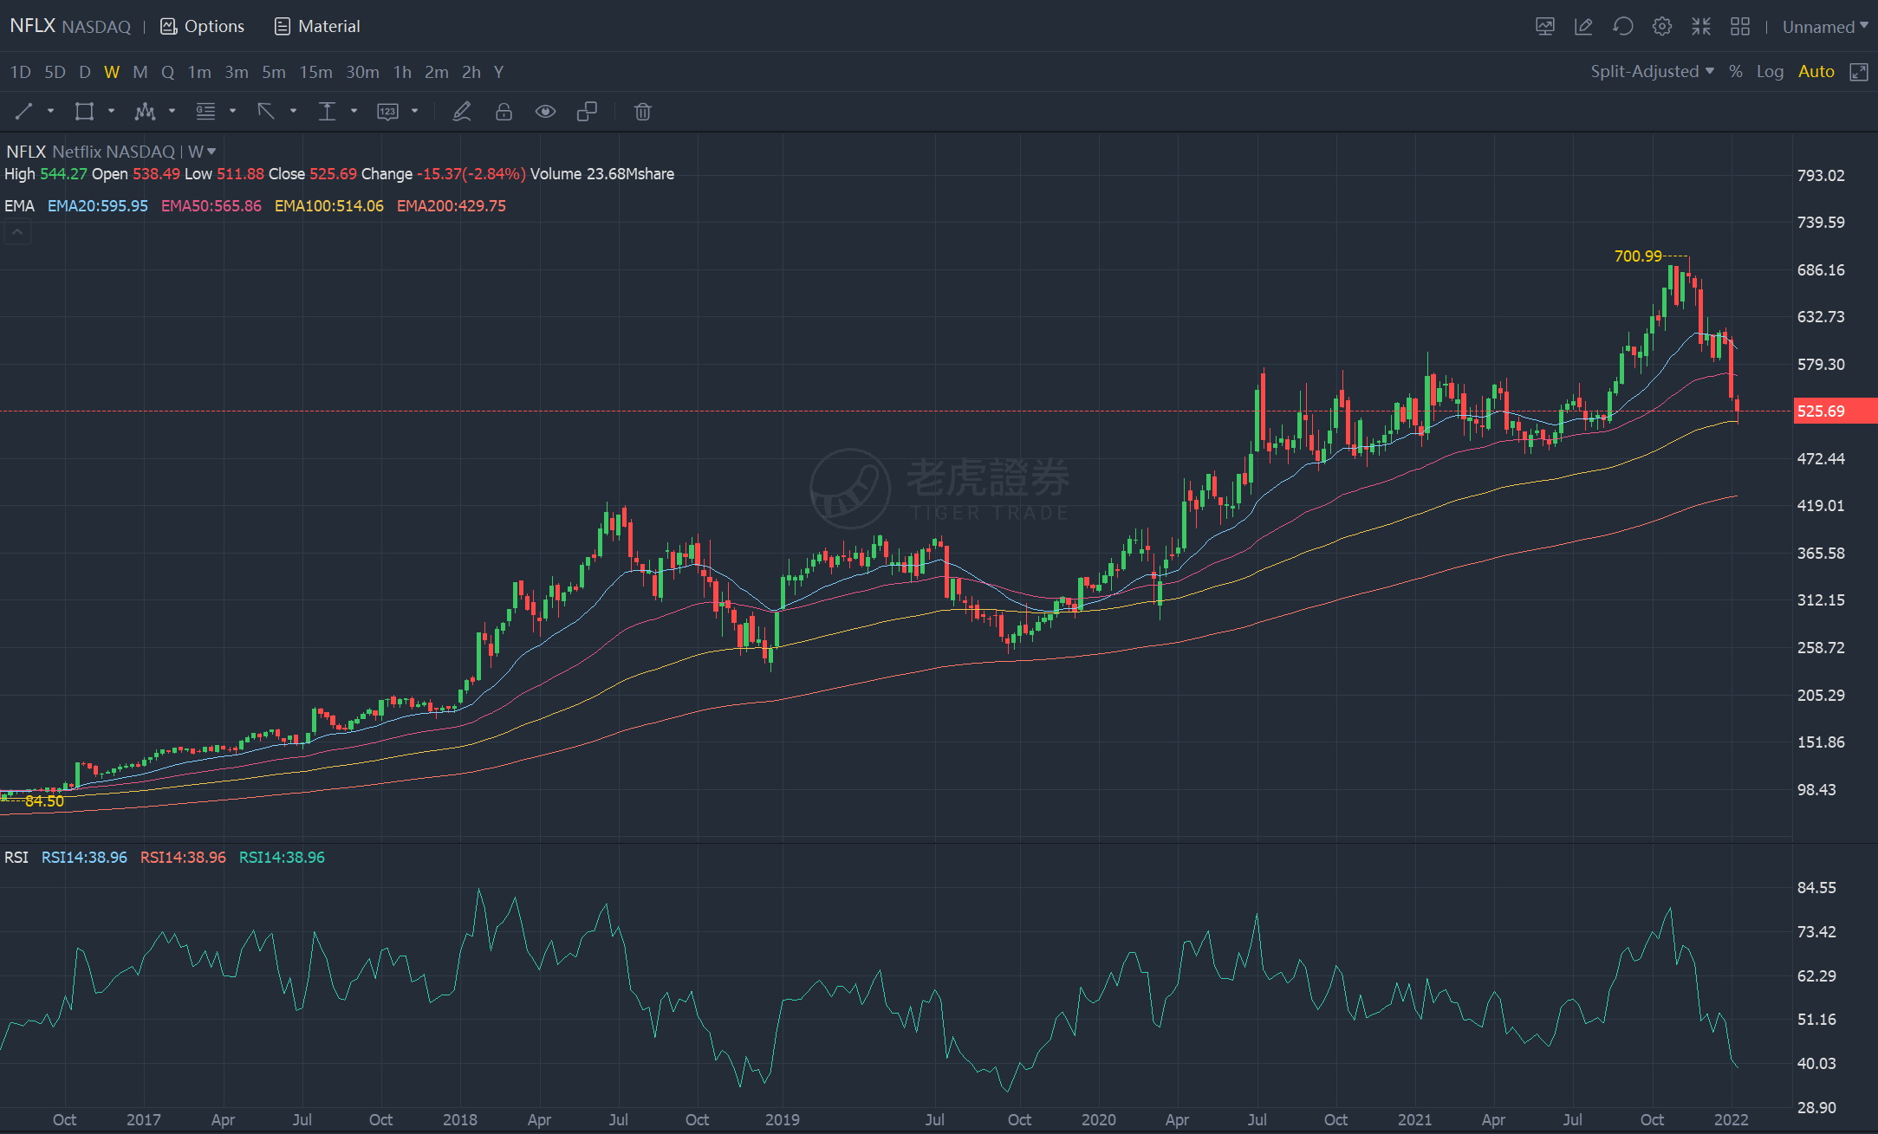Expand the Split-Adjusted dropdown
Image resolution: width=1878 pixels, height=1134 pixels.
[x=1652, y=72]
